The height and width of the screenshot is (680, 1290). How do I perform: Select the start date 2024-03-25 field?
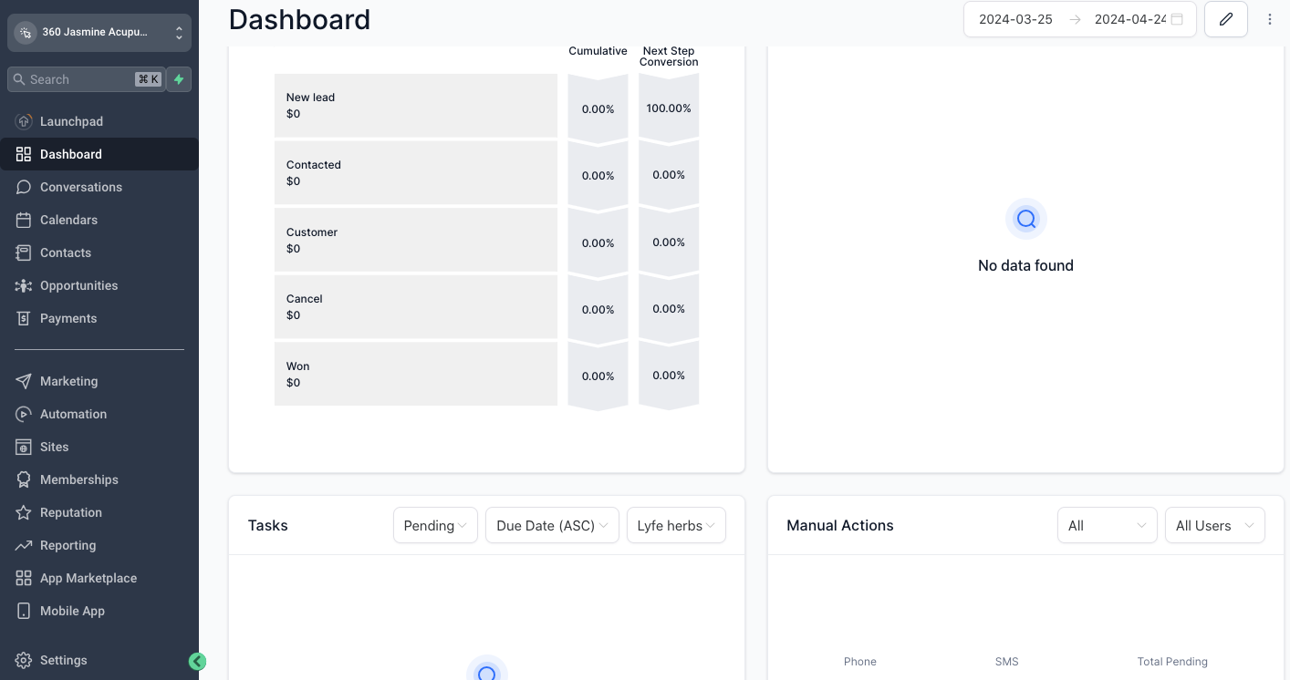1015,19
